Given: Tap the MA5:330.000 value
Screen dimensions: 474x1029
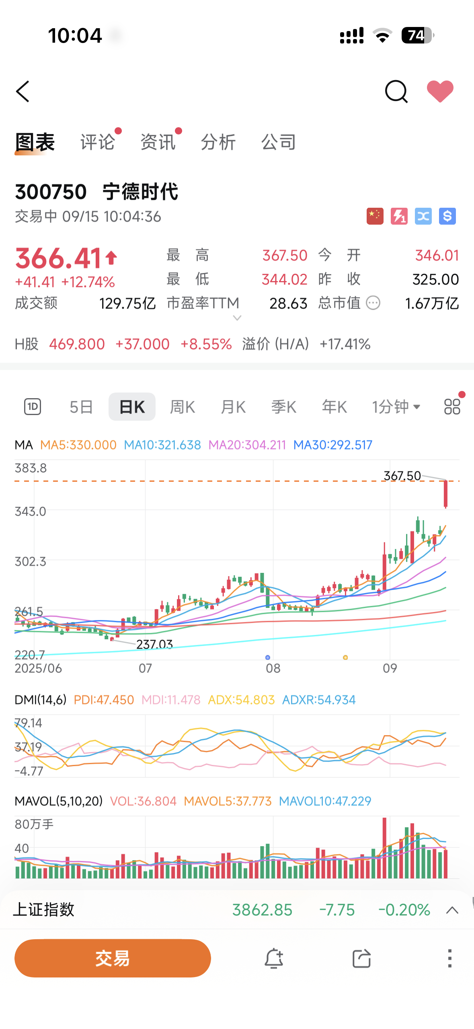Looking at the screenshot, I should click(78, 445).
